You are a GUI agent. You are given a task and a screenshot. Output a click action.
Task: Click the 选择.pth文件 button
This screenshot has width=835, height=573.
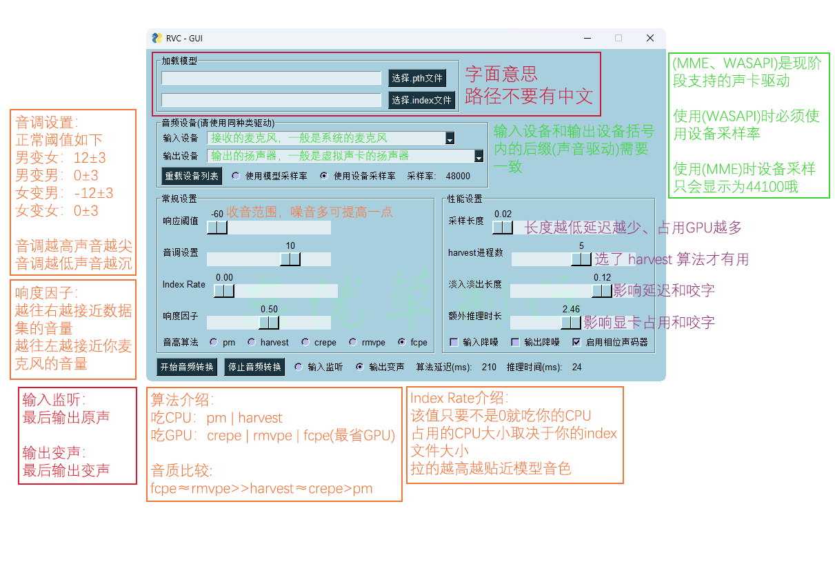[416, 78]
